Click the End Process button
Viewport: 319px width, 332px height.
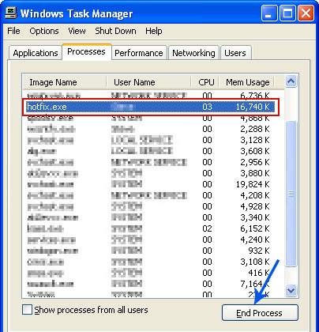tap(260, 313)
